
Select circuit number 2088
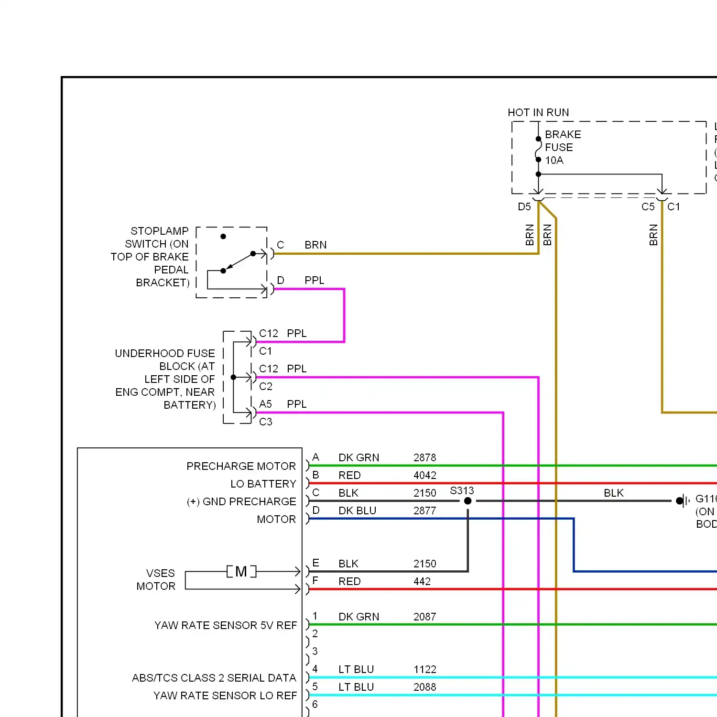(424, 687)
